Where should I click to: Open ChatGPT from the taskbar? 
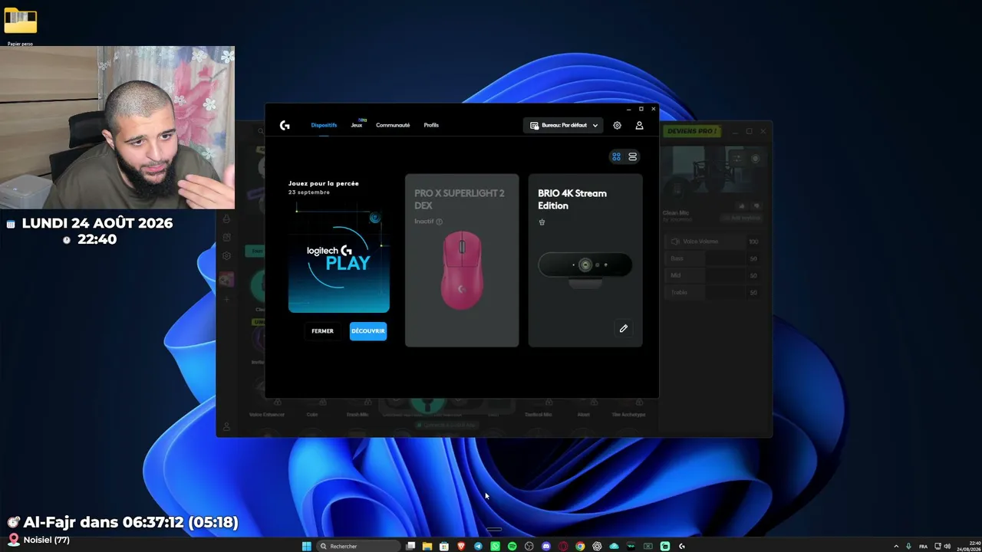597,546
